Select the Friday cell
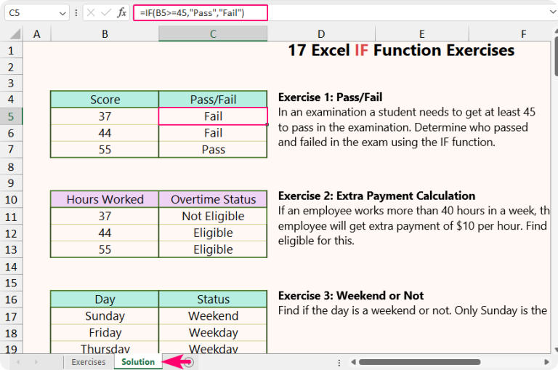The image size is (558, 370). point(105,333)
